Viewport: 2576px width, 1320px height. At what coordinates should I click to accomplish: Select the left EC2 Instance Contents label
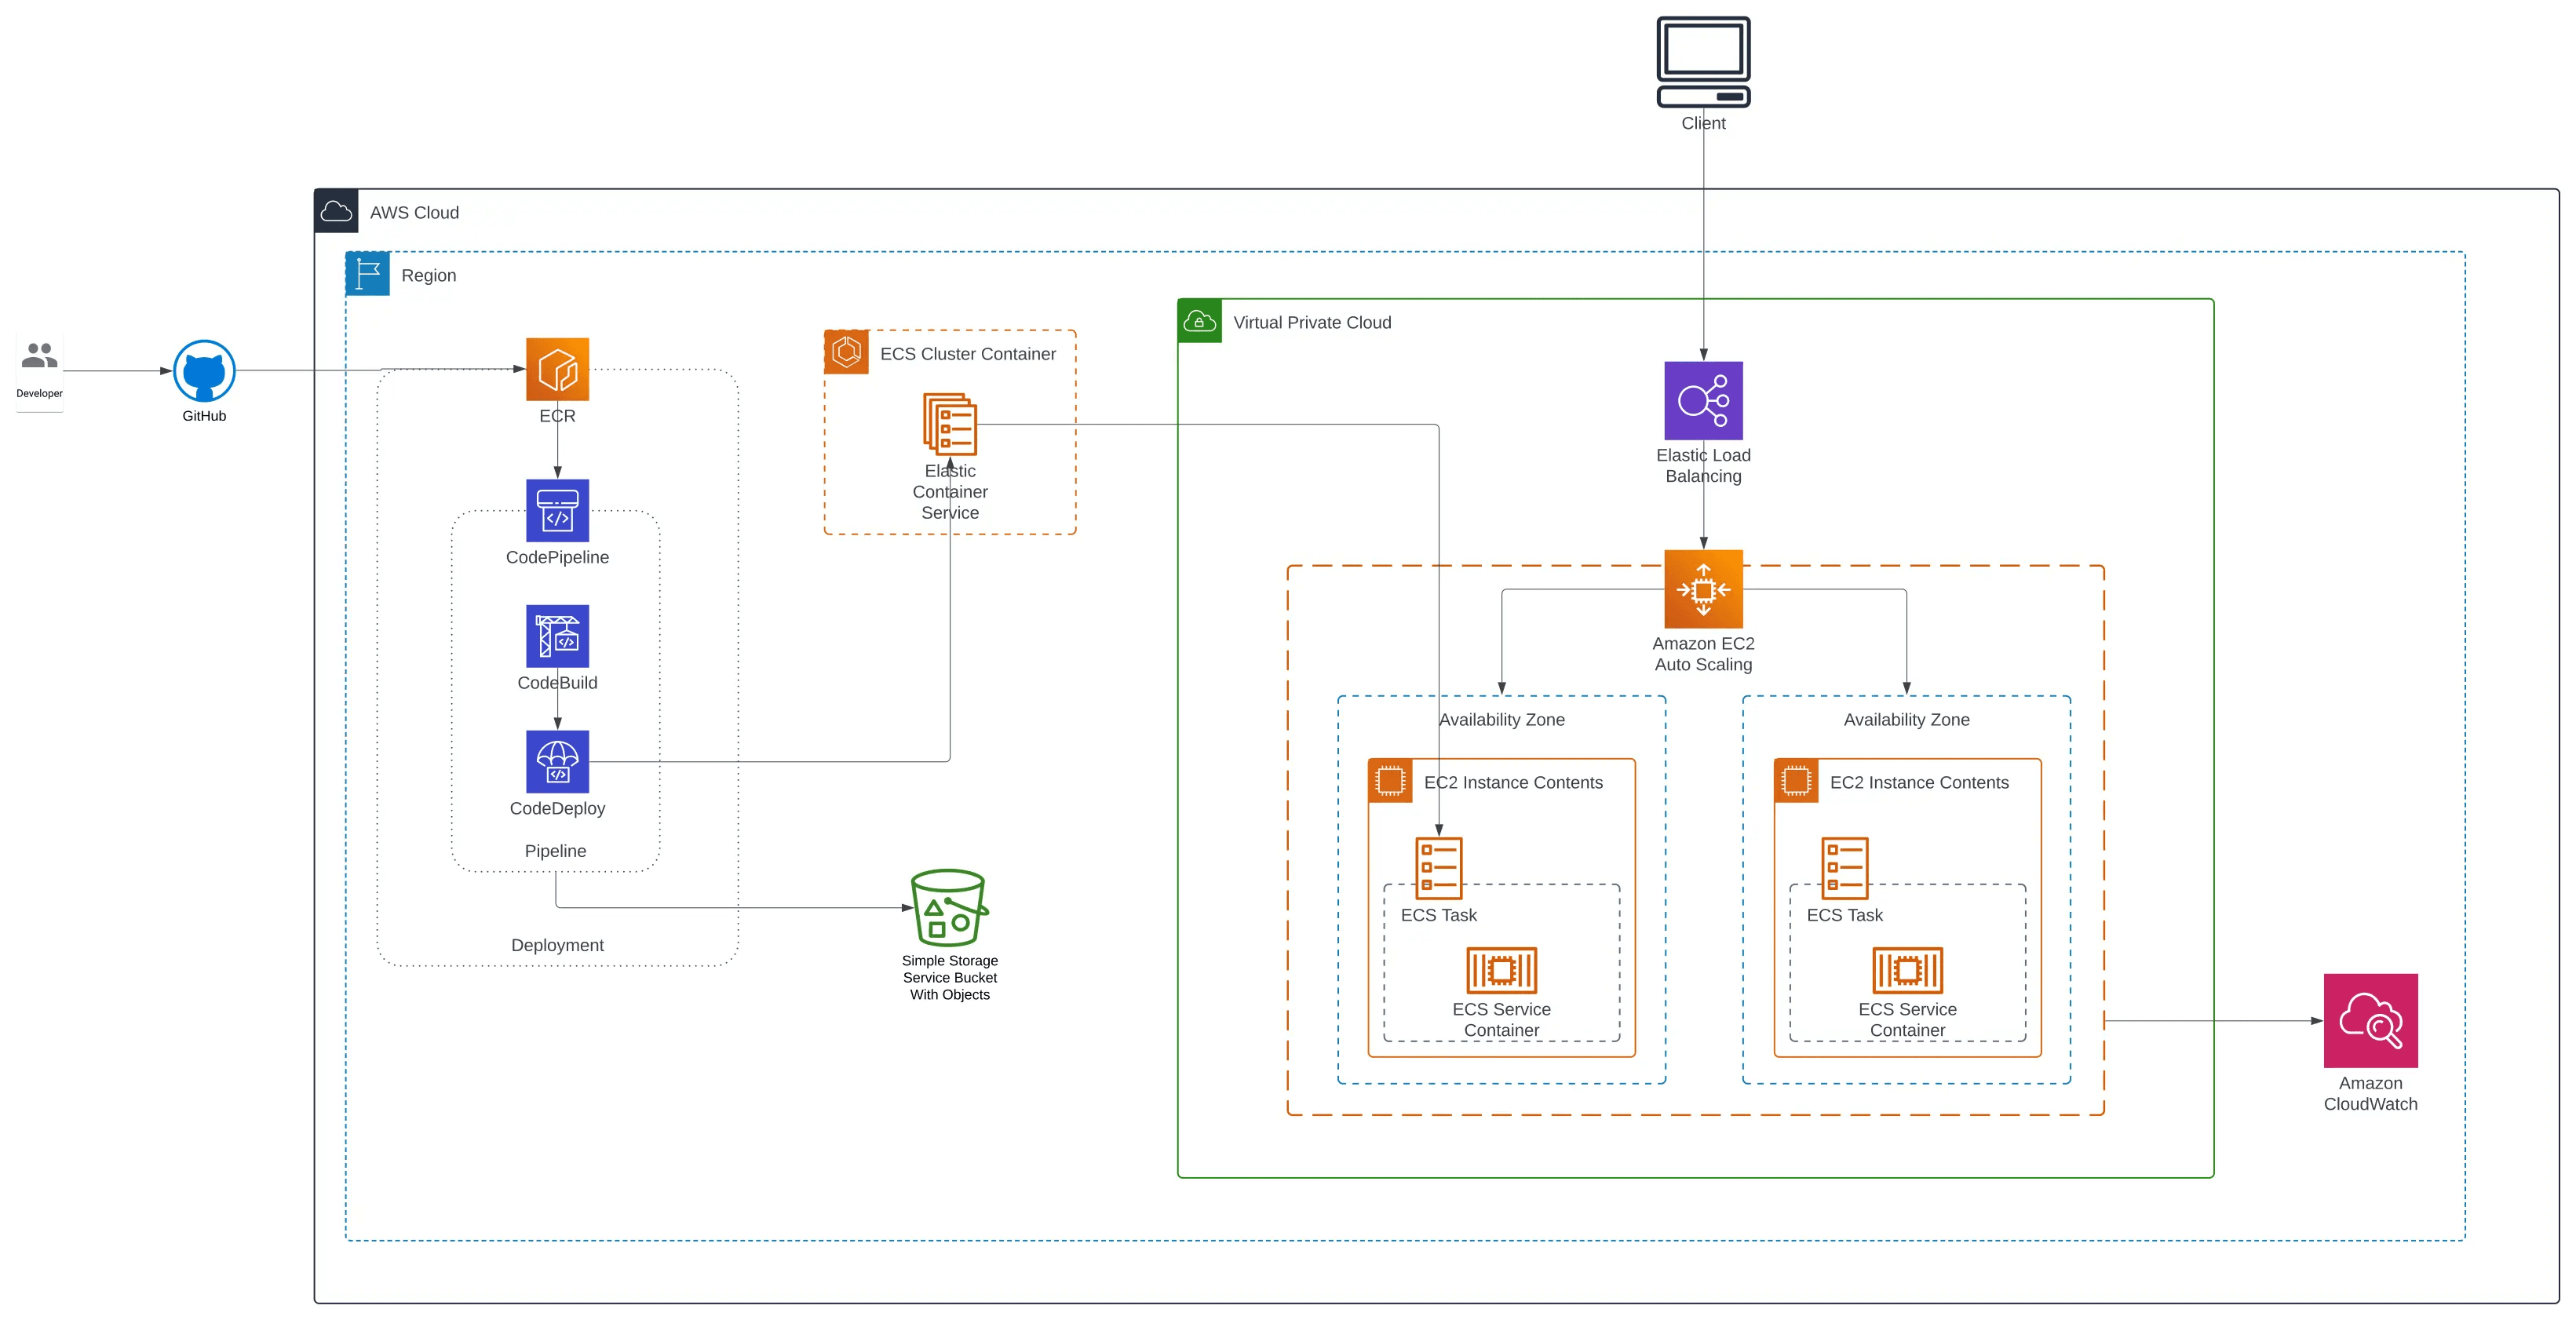[1513, 782]
